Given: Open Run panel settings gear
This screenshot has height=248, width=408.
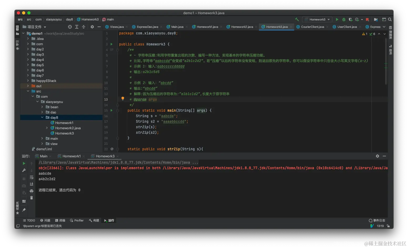Looking at the screenshot, I should 378,156.
